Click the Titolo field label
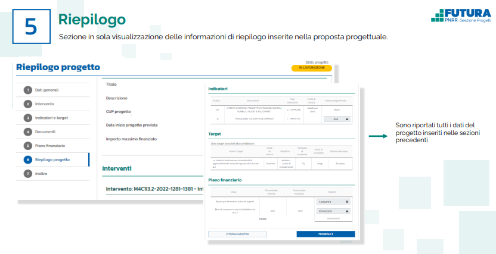The width and height of the screenshot is (496, 254). click(x=111, y=84)
